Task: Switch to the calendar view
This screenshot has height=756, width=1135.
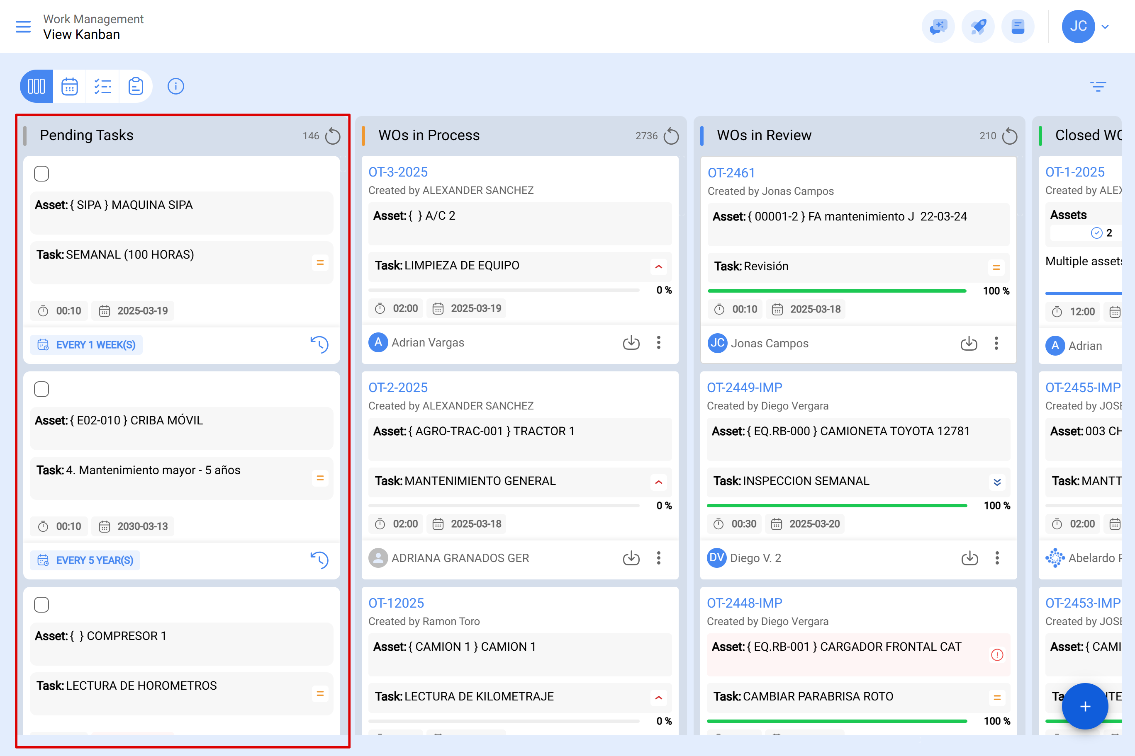Action: [x=70, y=86]
